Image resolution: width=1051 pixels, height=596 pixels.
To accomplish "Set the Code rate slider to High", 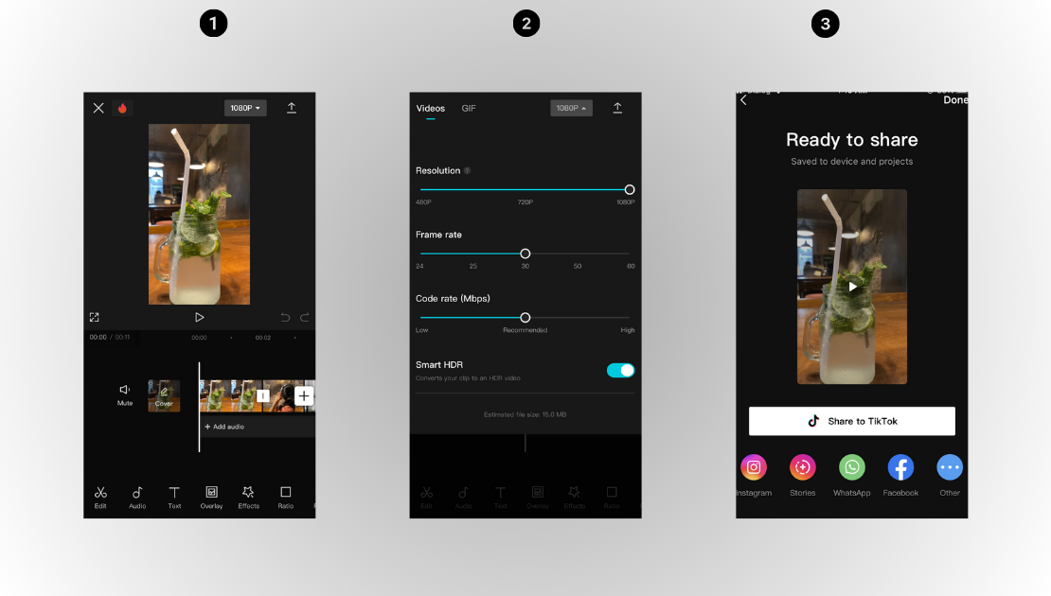I will pyautogui.click(x=629, y=318).
